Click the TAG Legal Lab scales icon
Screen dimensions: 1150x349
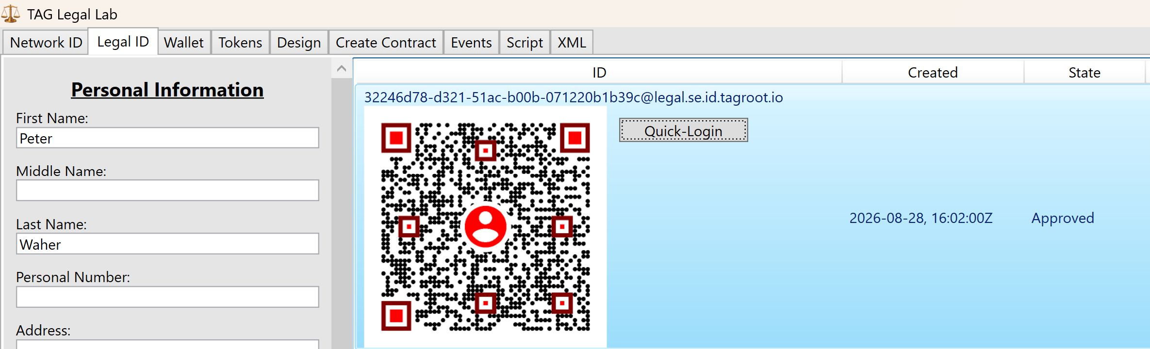pos(11,14)
